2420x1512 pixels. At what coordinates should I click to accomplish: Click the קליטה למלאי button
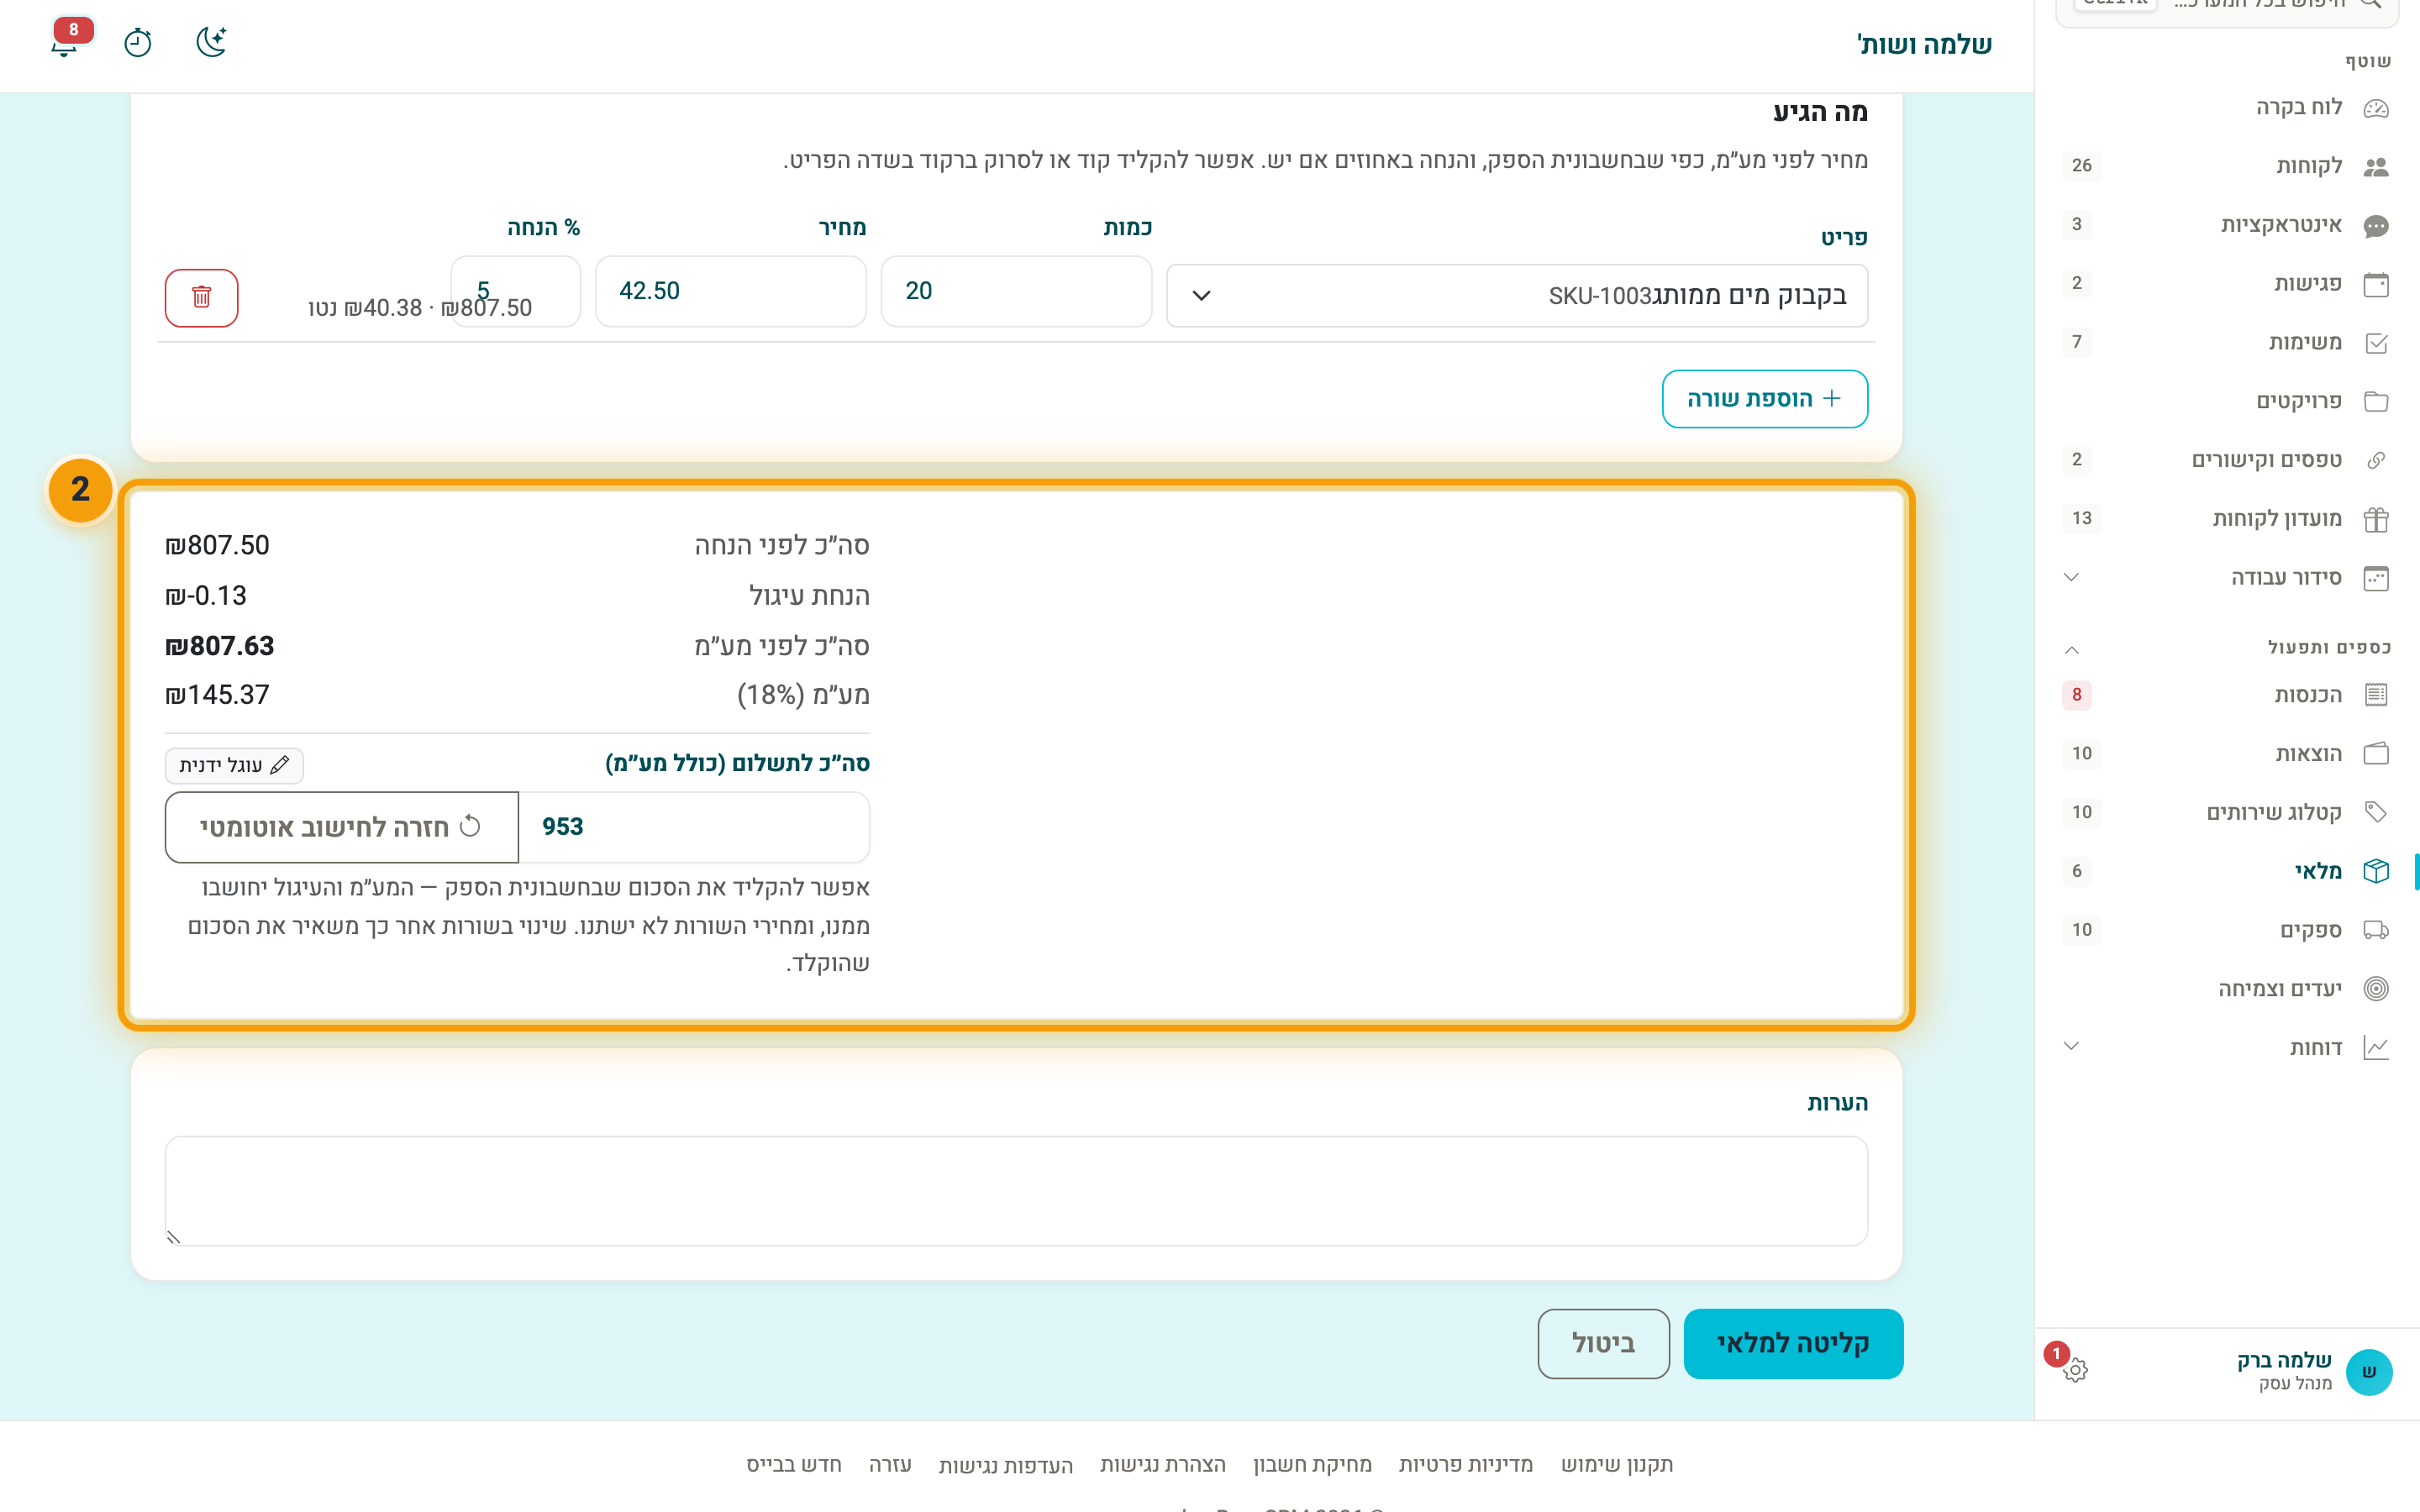[1793, 1343]
